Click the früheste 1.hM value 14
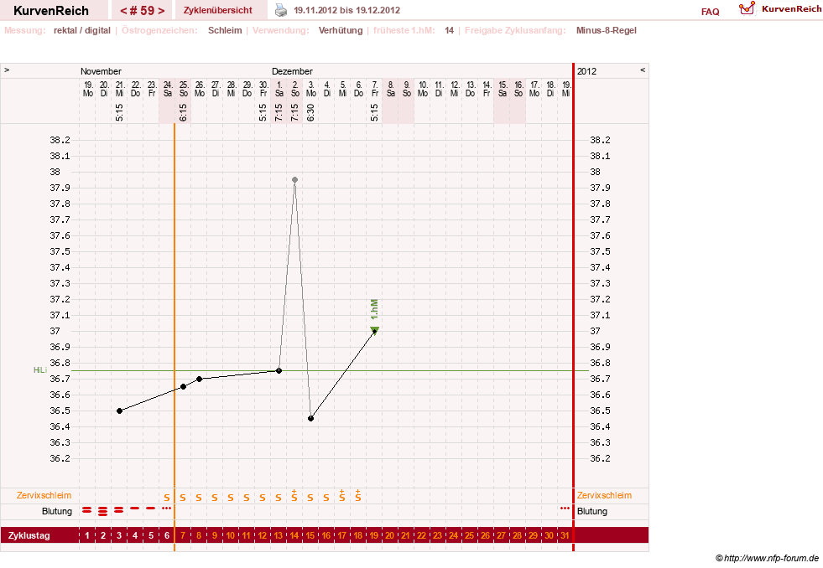The width and height of the screenshot is (823, 568). [x=450, y=30]
